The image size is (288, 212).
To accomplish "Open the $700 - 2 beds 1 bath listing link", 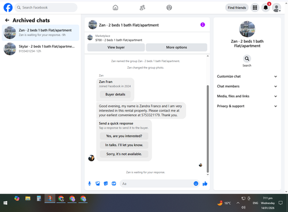I will click(x=119, y=40).
